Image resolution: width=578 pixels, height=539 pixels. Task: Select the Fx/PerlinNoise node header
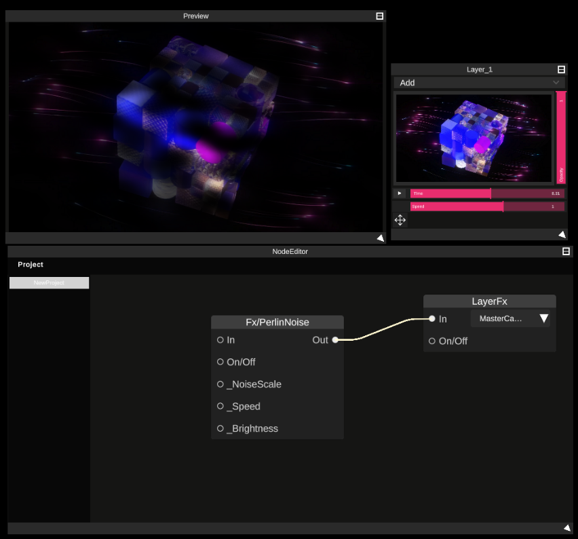point(277,322)
